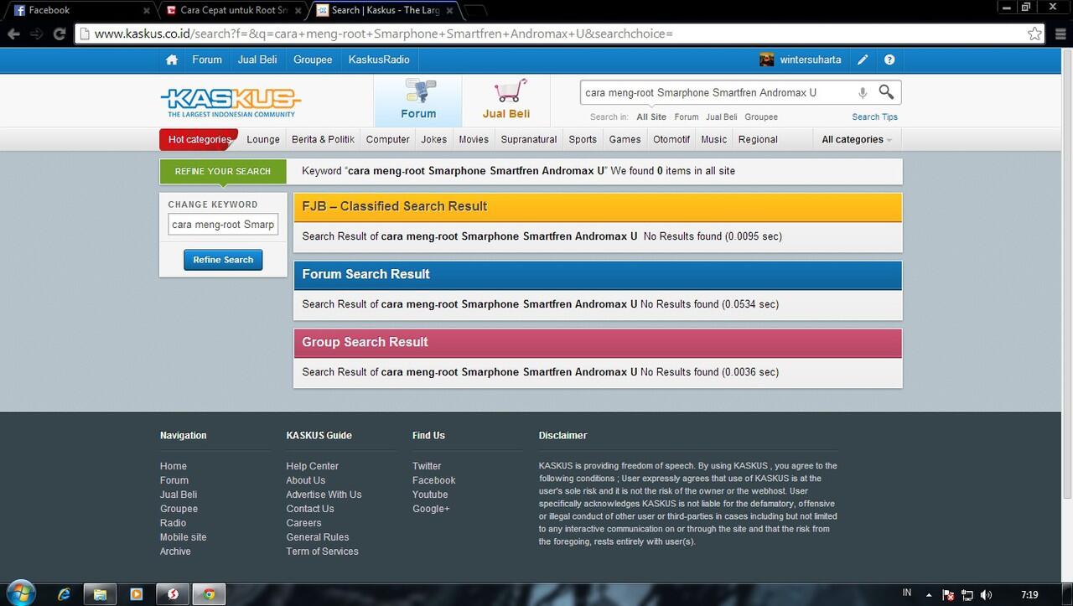This screenshot has width=1073, height=606.
Task: Switch to the Cara Cepat untuk Root tab
Action: pyautogui.click(x=232, y=10)
